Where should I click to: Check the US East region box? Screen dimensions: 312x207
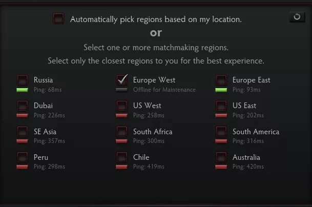221,106
